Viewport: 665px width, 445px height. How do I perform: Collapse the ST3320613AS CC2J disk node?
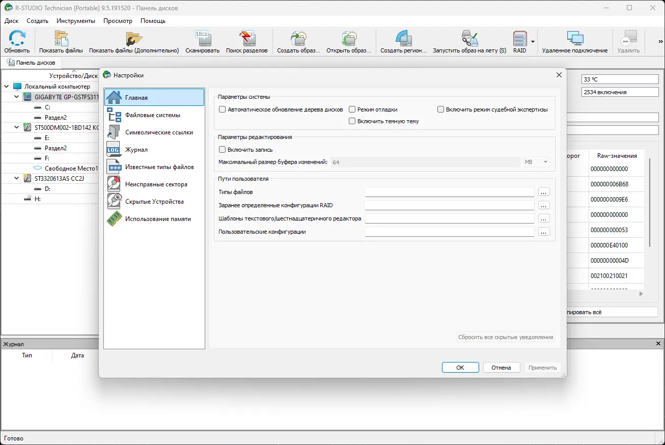[x=17, y=178]
